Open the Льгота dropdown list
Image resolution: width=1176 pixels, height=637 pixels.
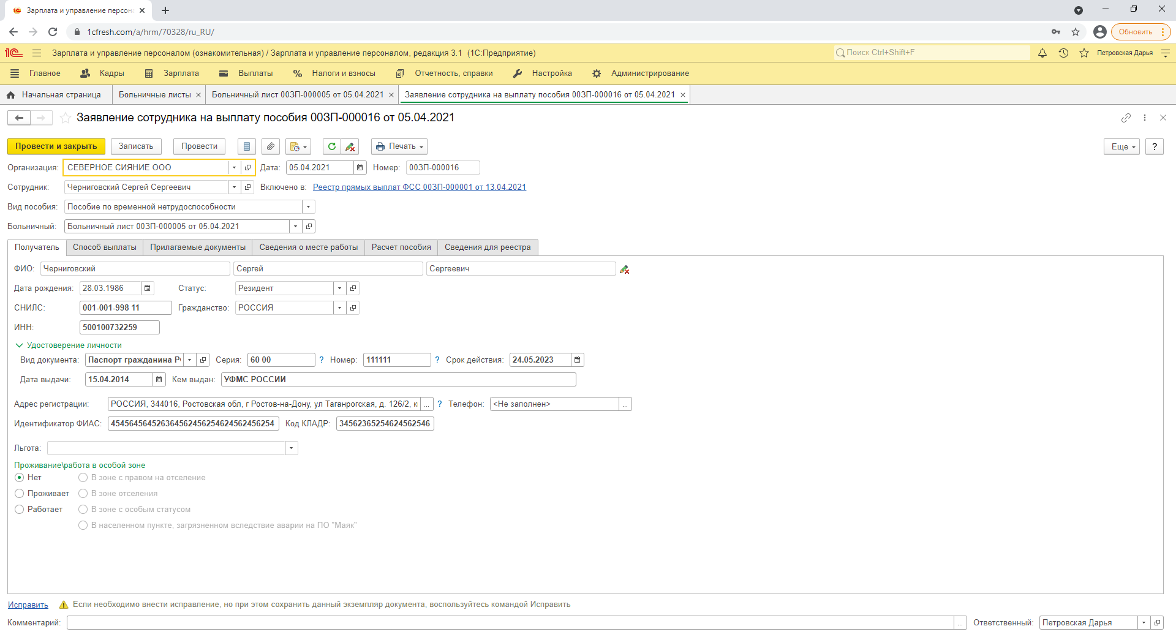pos(292,448)
